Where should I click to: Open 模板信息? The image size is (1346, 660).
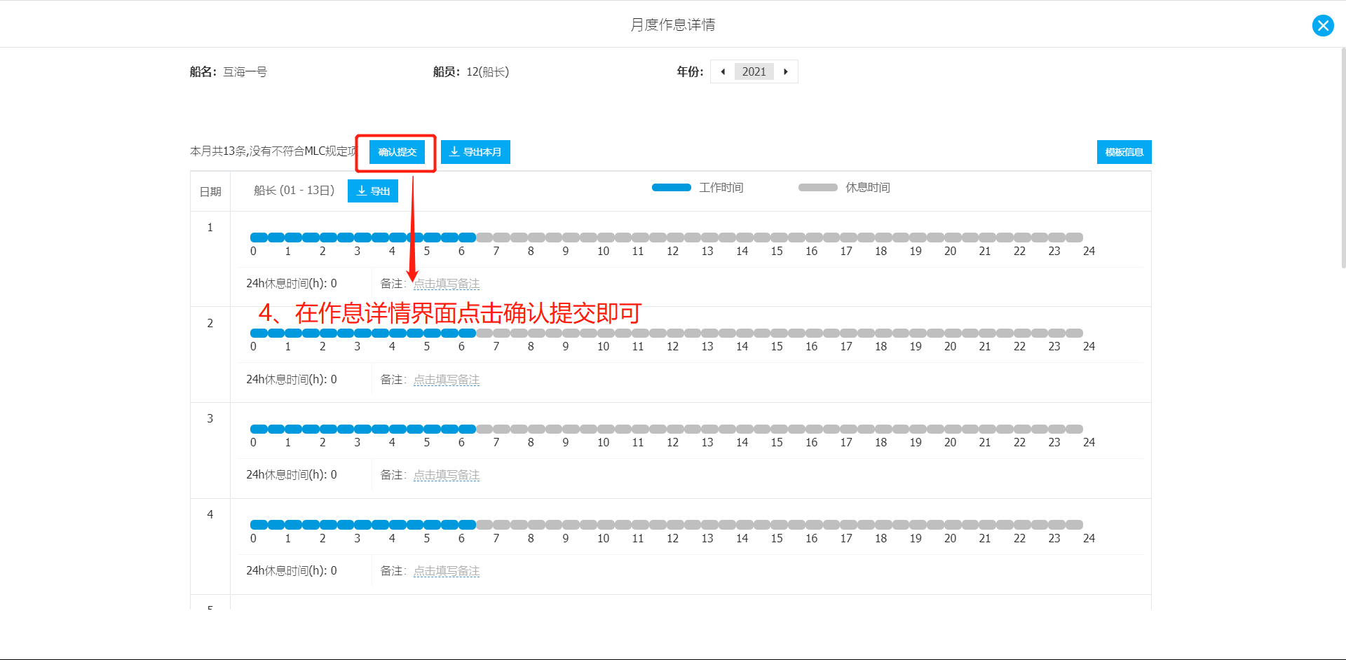[1124, 152]
